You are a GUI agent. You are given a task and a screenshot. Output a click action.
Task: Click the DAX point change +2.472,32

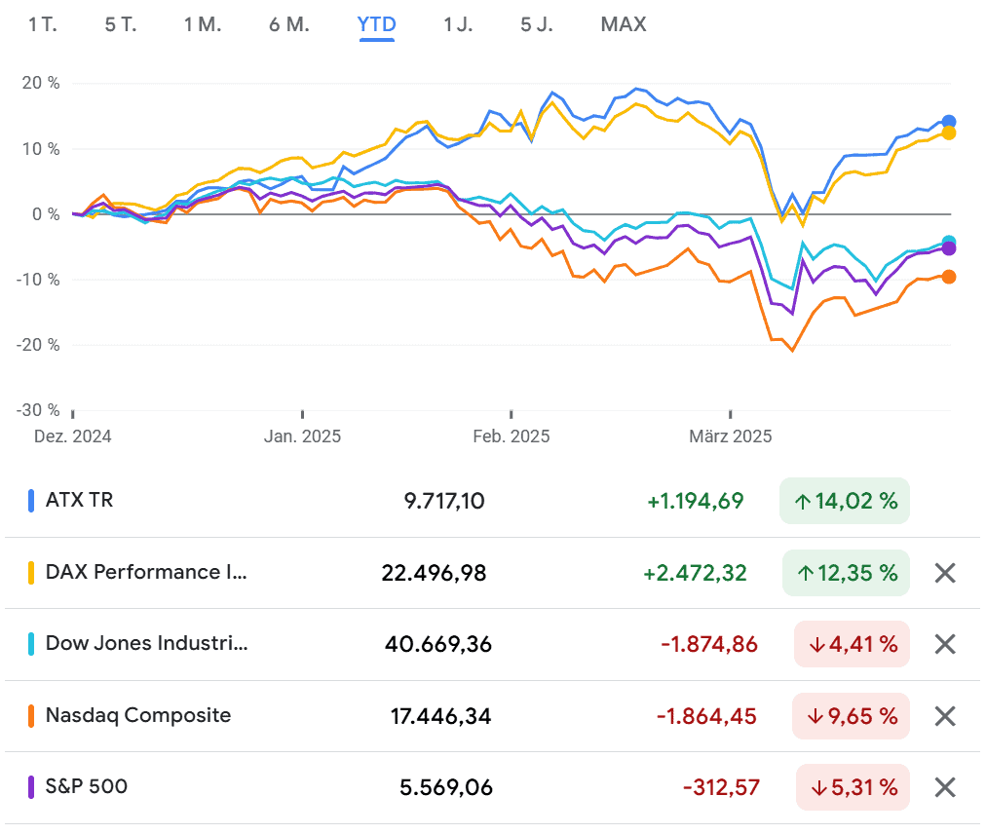click(695, 573)
